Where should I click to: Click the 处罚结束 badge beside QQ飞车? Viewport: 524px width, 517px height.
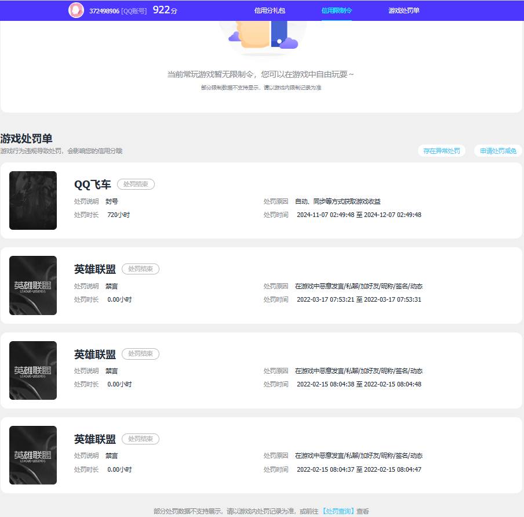tap(136, 184)
